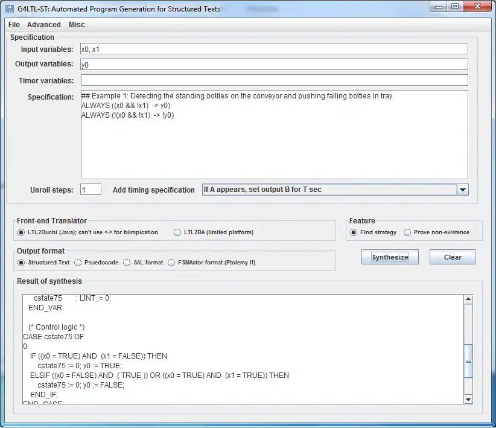Screen dimensions: 496x428
Task: Open the Advanced menu
Action: click(43, 25)
